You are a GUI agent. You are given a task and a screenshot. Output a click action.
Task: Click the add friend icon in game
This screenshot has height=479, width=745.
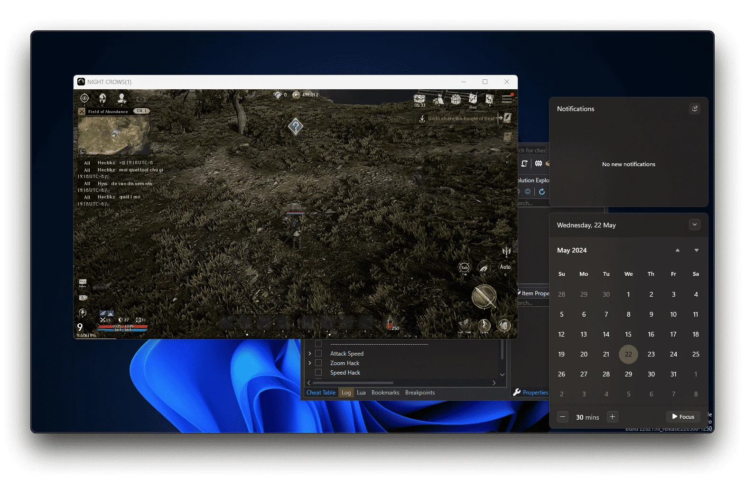(x=121, y=98)
